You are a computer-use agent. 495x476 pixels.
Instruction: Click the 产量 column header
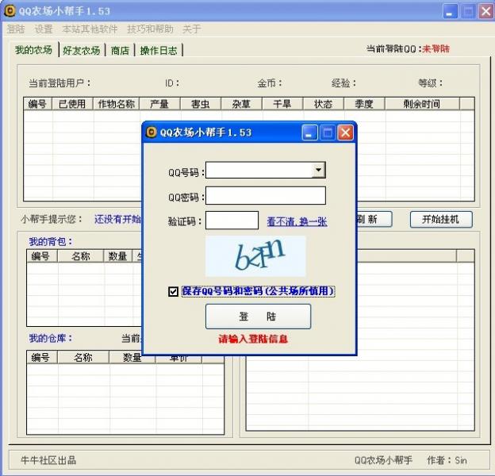pos(159,104)
